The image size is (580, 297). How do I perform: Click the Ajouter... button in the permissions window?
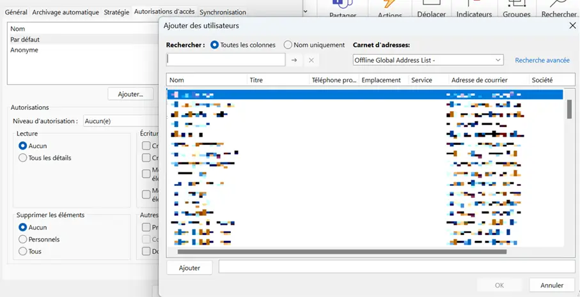pyautogui.click(x=130, y=94)
